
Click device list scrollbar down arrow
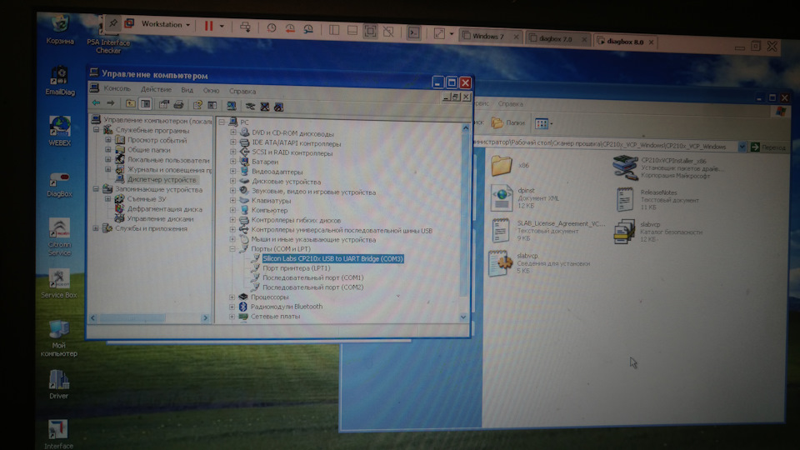pyautogui.click(x=463, y=317)
